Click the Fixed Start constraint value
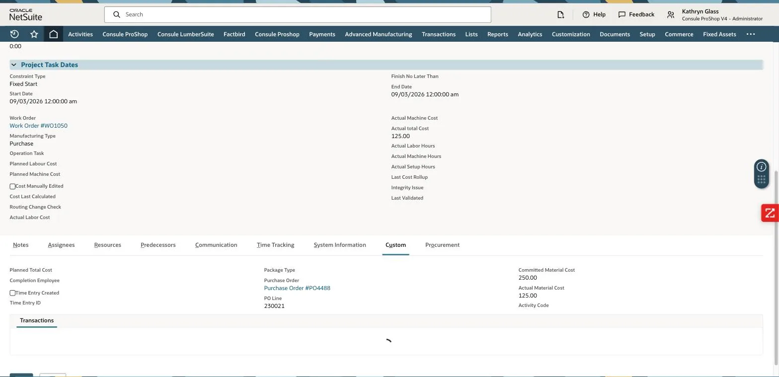The width and height of the screenshot is (779, 377). tap(23, 84)
